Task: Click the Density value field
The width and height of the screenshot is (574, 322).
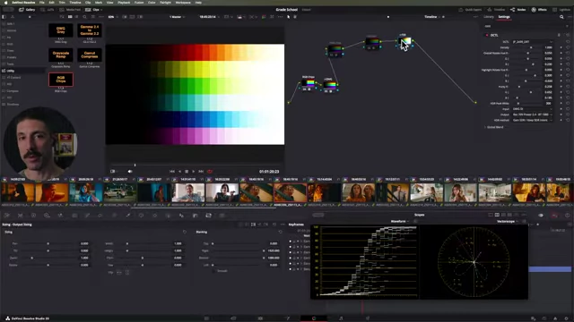Action: click(548, 47)
